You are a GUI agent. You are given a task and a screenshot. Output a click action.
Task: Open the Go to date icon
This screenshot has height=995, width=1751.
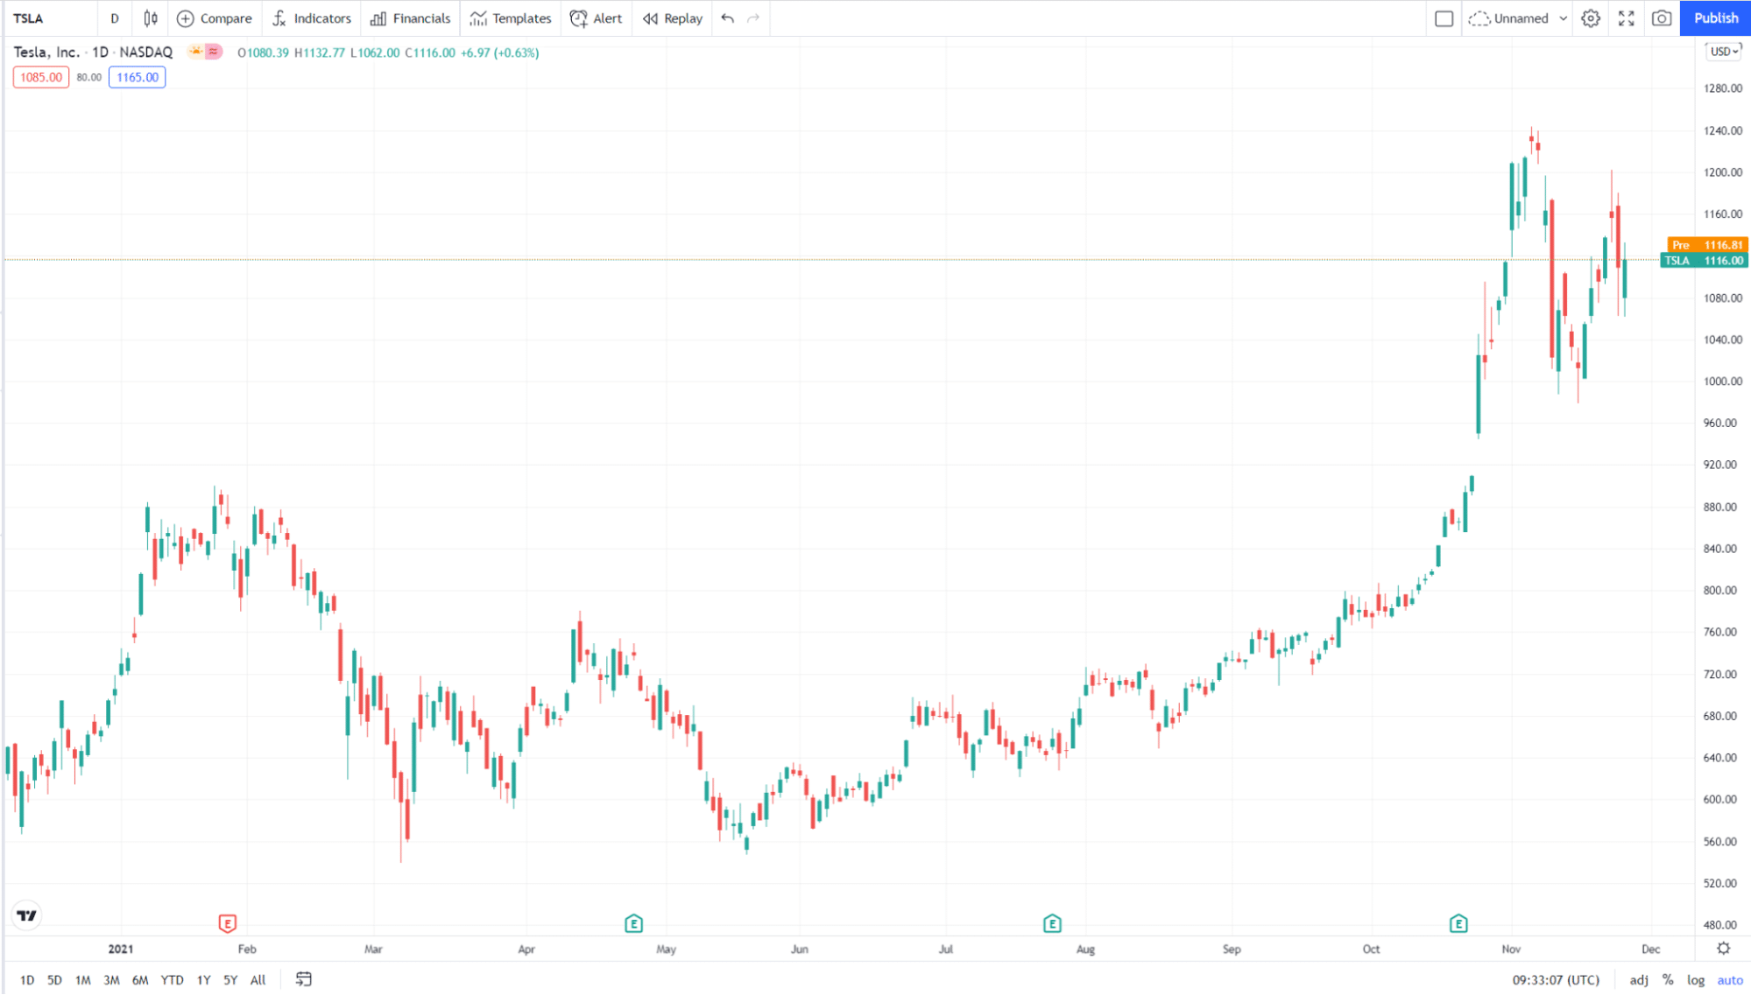(x=304, y=979)
